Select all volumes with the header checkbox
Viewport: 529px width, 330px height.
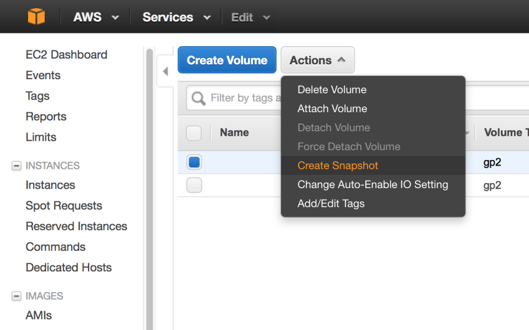pos(194,133)
